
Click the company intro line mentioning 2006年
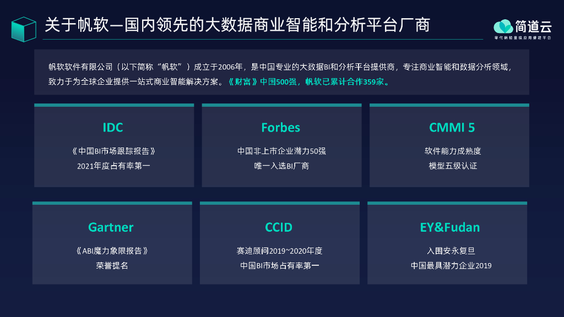(281, 67)
